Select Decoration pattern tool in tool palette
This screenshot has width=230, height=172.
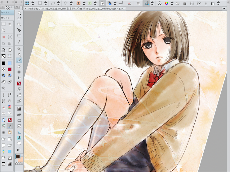click(19, 72)
